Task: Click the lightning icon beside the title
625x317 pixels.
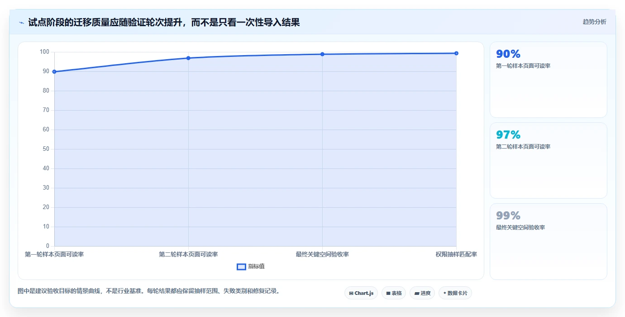Action: click(22, 22)
